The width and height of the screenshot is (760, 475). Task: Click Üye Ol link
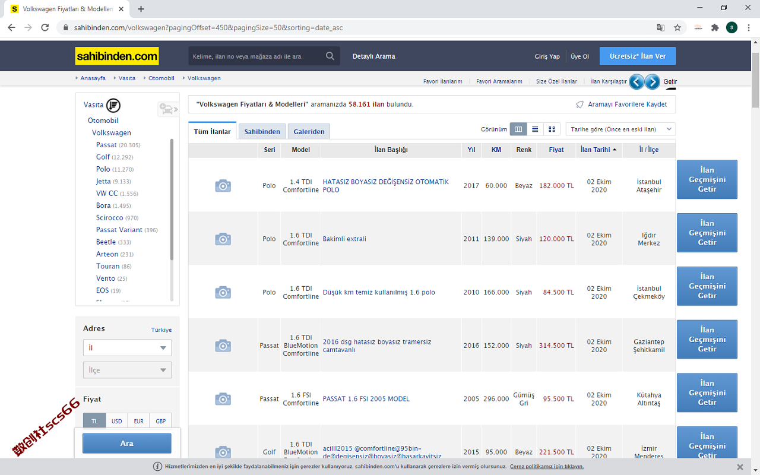point(579,56)
